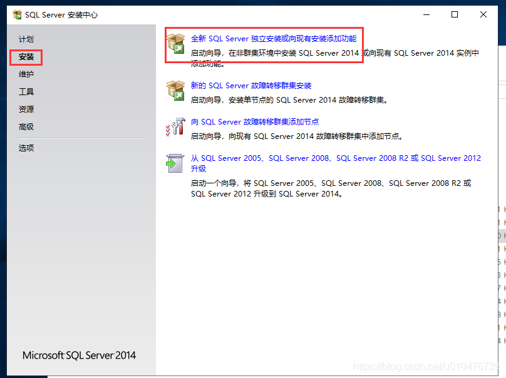Open the 工具 section
The image size is (506, 378).
pyautogui.click(x=26, y=91)
